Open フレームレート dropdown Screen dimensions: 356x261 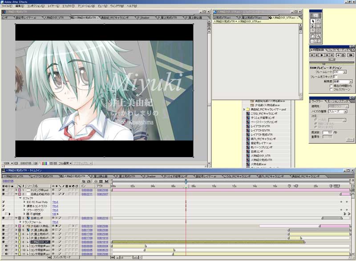344,72
